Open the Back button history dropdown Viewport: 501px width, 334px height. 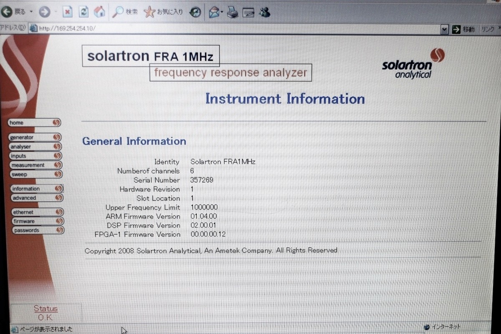31,12
